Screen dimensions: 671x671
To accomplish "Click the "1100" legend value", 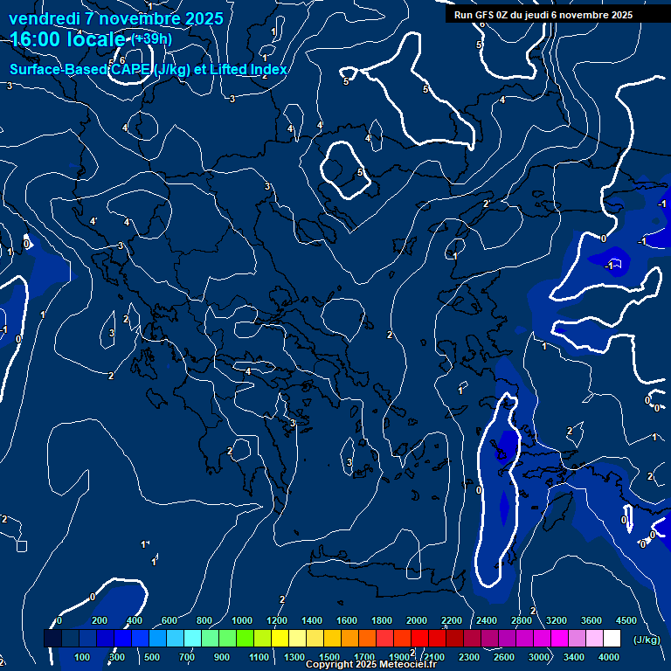I will [259, 657].
